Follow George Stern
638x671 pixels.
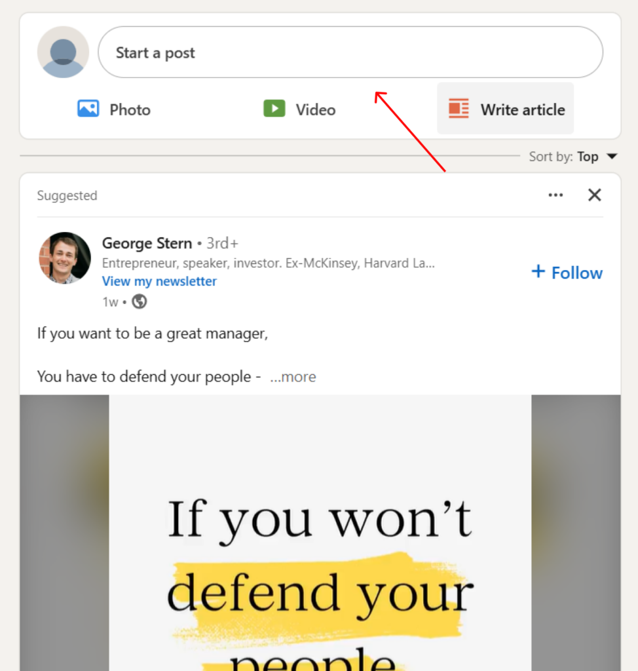click(567, 273)
